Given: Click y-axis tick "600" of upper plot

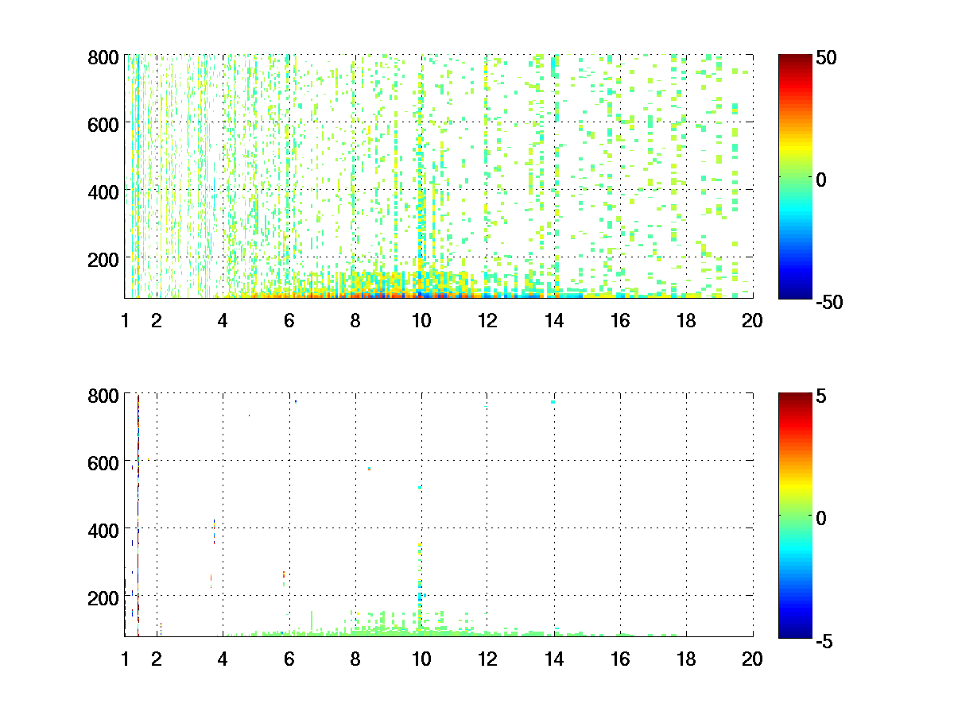Looking at the screenshot, I should point(104,124).
